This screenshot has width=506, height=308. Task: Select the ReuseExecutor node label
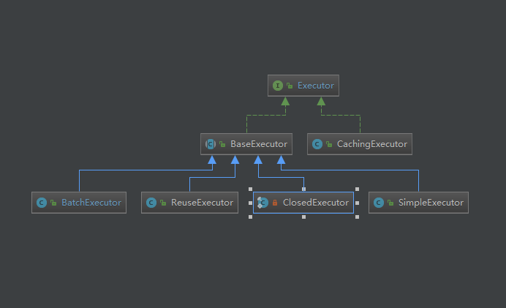click(202, 203)
